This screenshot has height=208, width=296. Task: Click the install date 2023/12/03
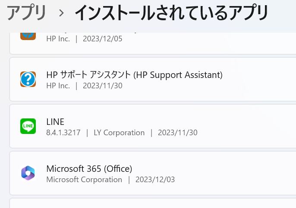tap(155, 180)
